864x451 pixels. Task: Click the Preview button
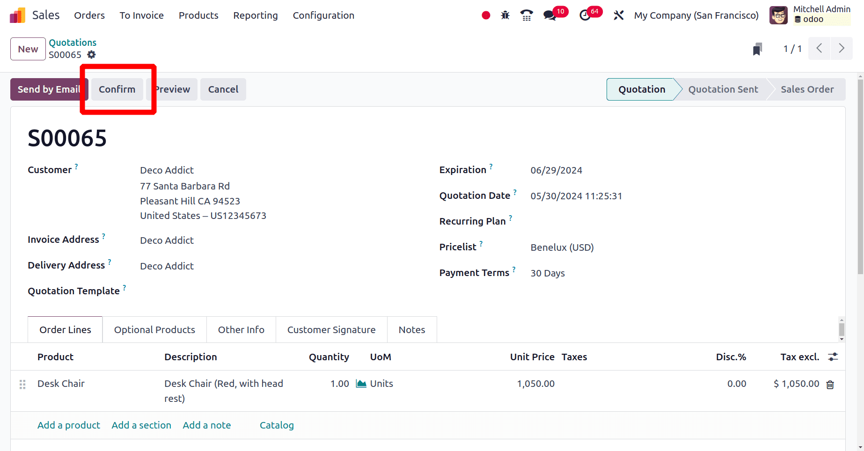click(172, 89)
